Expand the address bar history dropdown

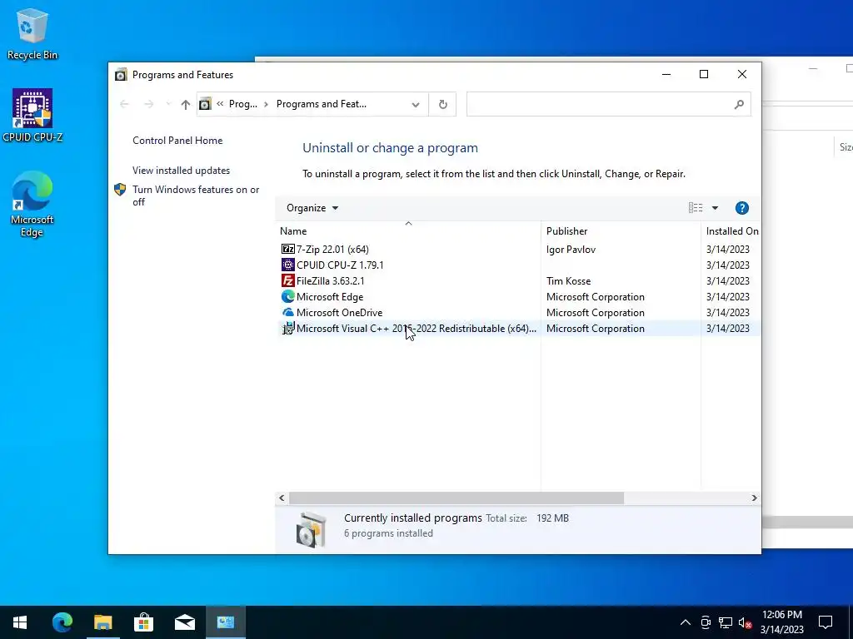click(x=416, y=104)
